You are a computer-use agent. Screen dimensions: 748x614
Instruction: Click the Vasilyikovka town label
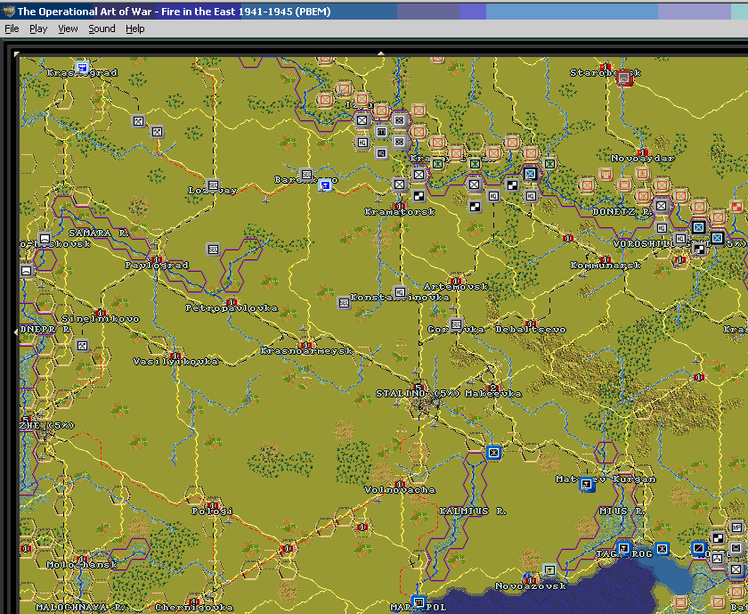(x=176, y=362)
